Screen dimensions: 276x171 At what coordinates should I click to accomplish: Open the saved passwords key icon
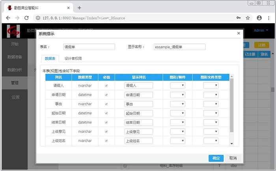tap(239, 18)
